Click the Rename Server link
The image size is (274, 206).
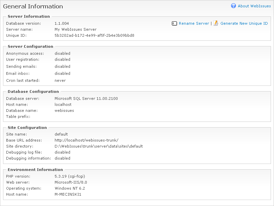194,23
